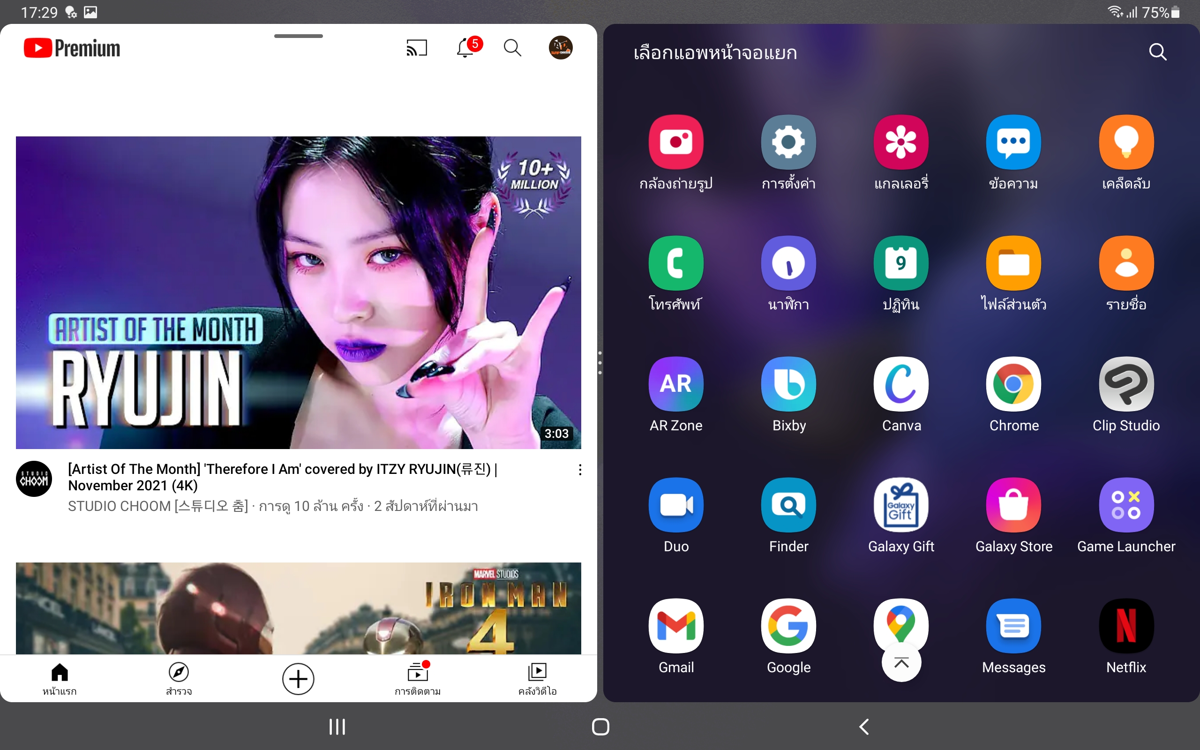Open YouTube account profile avatar
The height and width of the screenshot is (750, 1200).
point(561,48)
